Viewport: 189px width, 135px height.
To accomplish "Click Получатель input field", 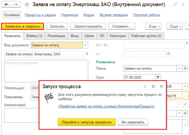I will tap(35, 97).
